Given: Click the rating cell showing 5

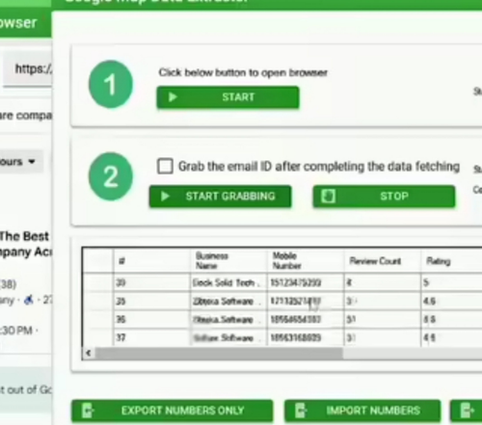Looking at the screenshot, I should click(x=451, y=282).
